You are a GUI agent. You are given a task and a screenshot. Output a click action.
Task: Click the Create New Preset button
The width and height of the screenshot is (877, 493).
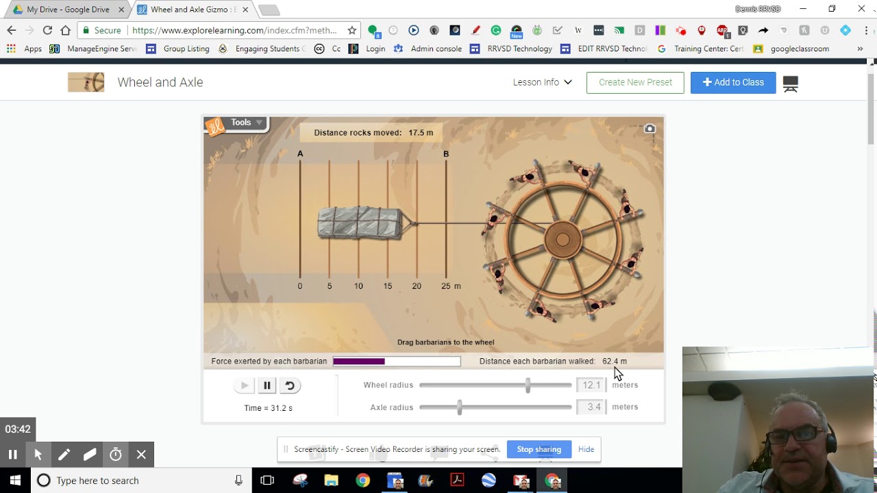[635, 82]
